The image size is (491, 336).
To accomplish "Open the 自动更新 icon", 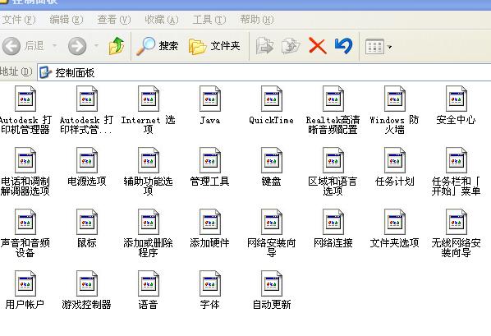I will point(272,283).
